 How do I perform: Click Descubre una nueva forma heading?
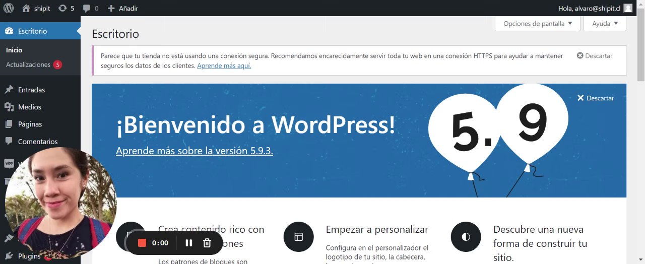540,243
